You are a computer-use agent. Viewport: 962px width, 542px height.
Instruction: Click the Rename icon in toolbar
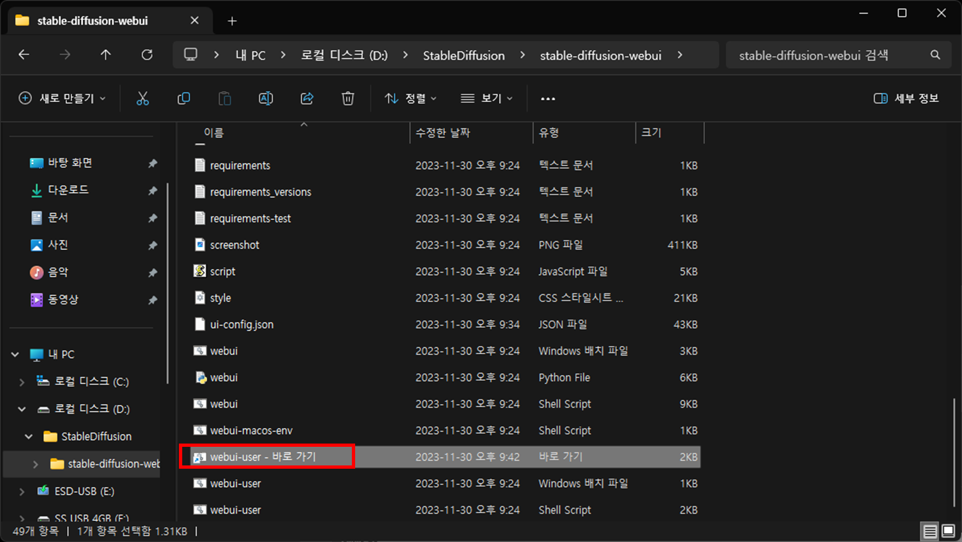click(266, 98)
